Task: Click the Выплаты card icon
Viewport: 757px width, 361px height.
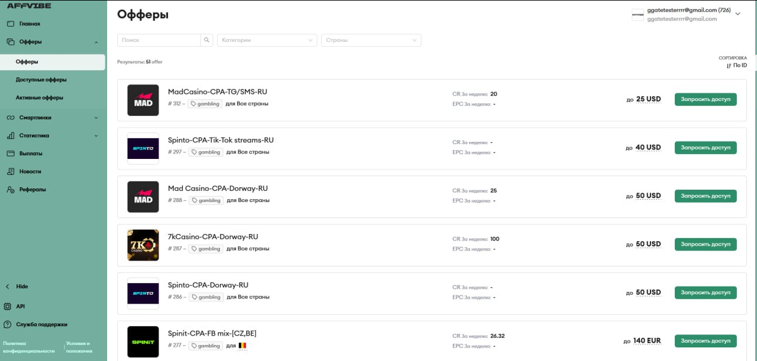Action: [10, 154]
